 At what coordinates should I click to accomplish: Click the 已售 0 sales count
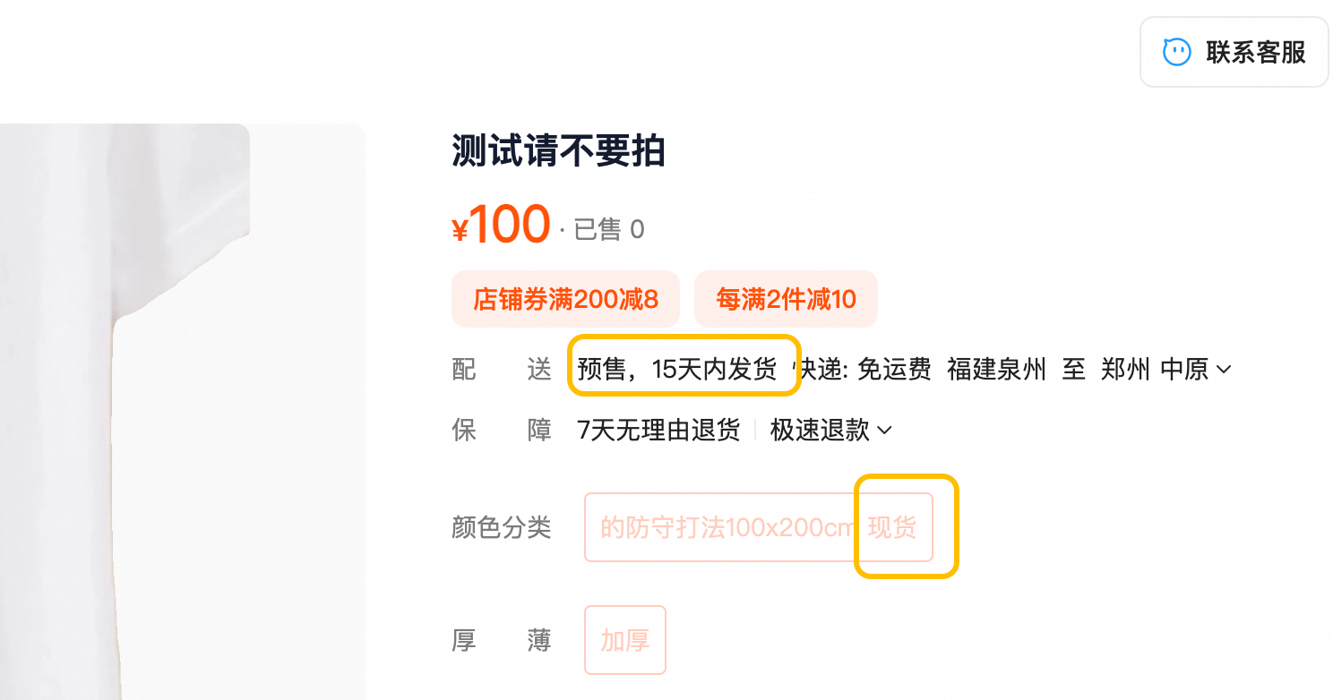pyautogui.click(x=608, y=230)
